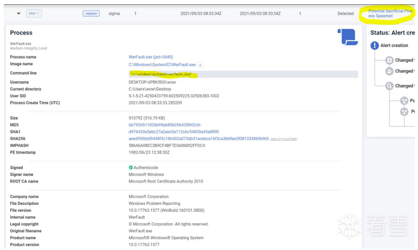Select the Windows Problem Reporting description
The width and height of the screenshot is (418, 250).
(x=154, y=204)
